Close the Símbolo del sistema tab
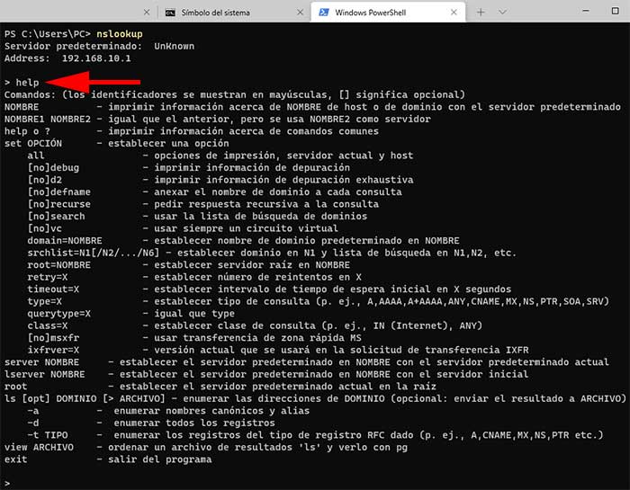This screenshot has height=490, width=630. [x=298, y=13]
